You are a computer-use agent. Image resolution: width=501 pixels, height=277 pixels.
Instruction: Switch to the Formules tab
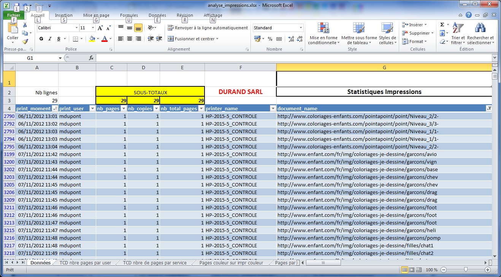(x=129, y=15)
